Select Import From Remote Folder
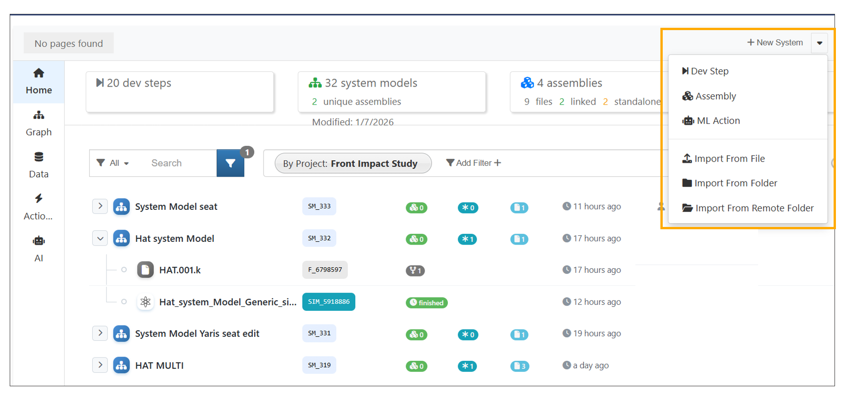860x402 pixels. pos(753,208)
